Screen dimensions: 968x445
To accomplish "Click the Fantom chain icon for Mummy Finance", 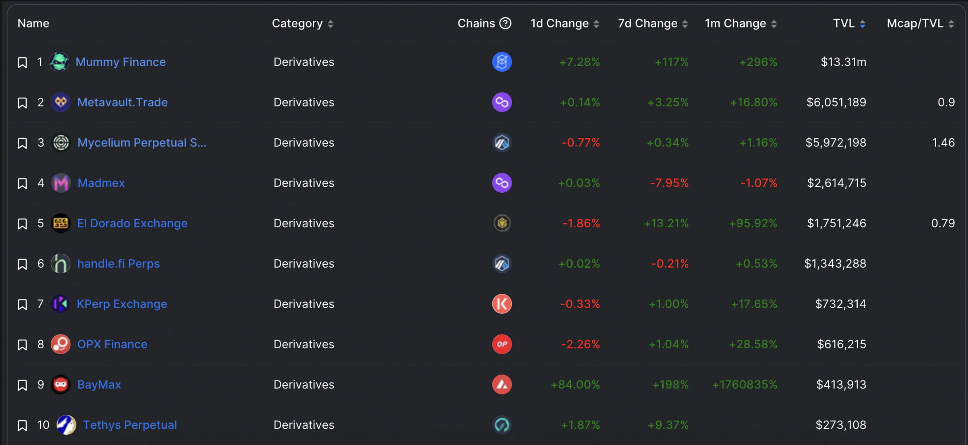I will [502, 62].
